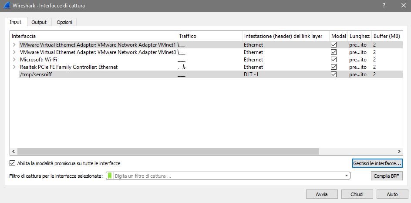Switch to the Output tab
Screen dimensions: 411x203
click(x=39, y=22)
